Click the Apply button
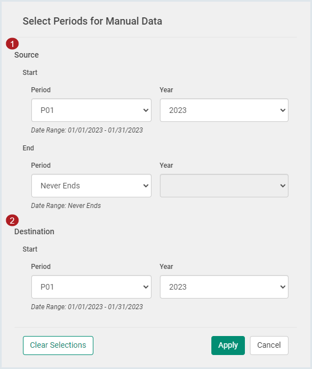Image resolution: width=312 pixels, height=369 pixels. [228, 345]
